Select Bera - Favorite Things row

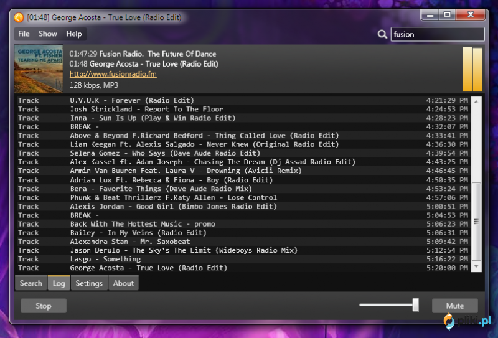(243, 189)
